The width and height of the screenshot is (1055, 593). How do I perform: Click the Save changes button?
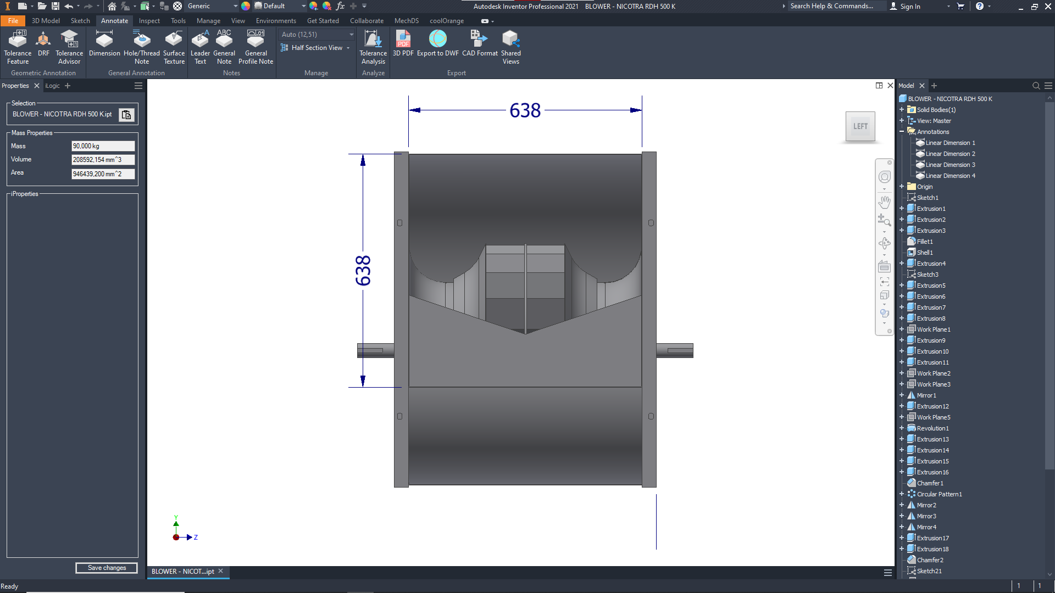coord(107,568)
